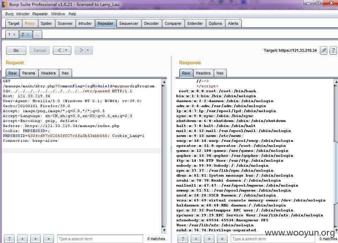The image size is (338, 243).
Task: Add new Repeater tab with ellipsis
Action: pos(37,35)
